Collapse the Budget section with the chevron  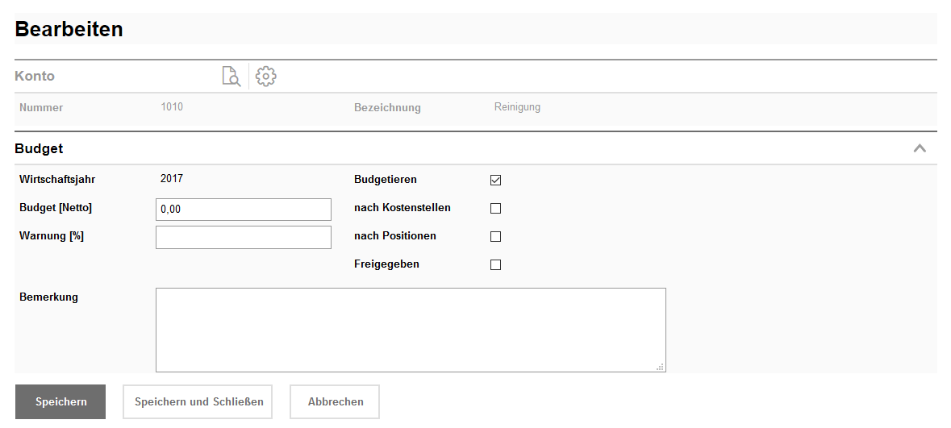pos(919,148)
